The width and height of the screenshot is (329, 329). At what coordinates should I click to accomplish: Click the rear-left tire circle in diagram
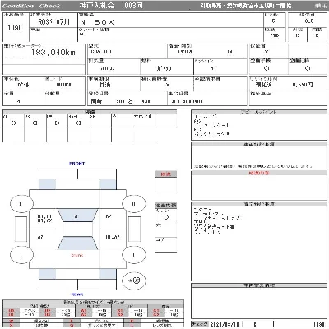(x=21, y=255)
